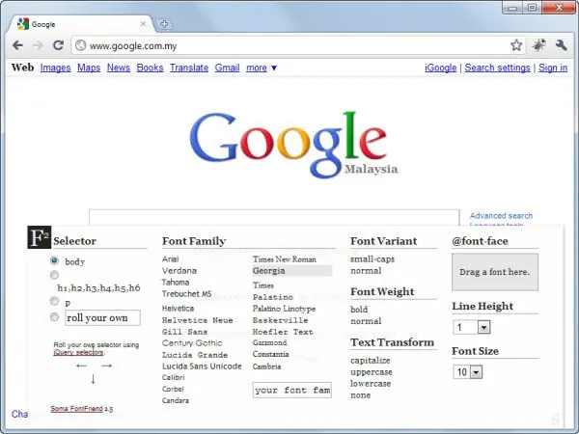Open Maps in Google navigation
Image resolution: width=579 pixels, height=434 pixels.
[x=89, y=68]
